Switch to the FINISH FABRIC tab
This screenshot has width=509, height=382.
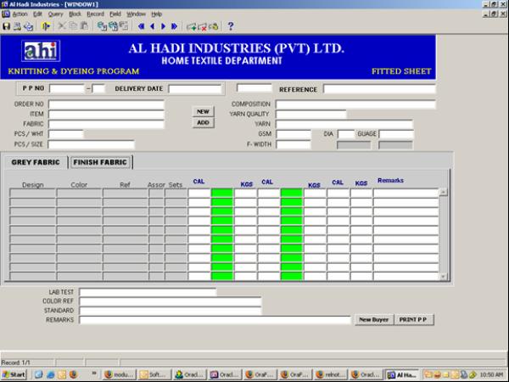click(100, 162)
